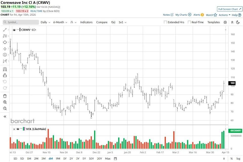Open the Daily frequency dropdown
The image size is (243, 162).
pyautogui.click(x=45, y=22)
